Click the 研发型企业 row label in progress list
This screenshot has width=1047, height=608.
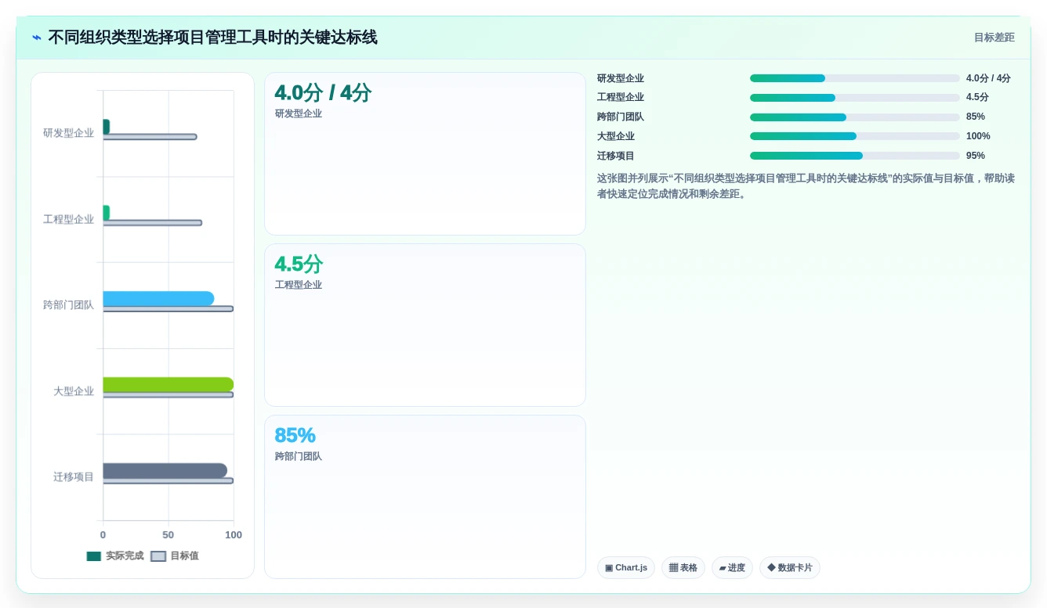click(621, 78)
